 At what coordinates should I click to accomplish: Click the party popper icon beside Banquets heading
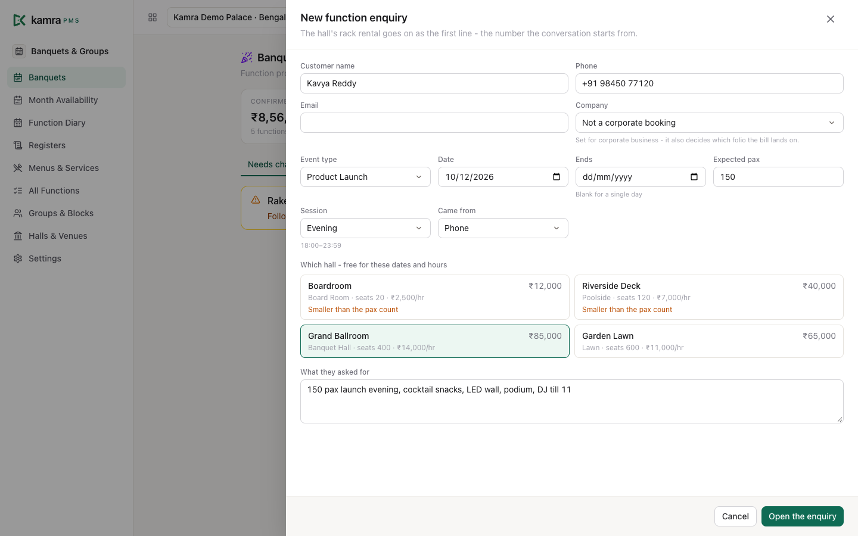pyautogui.click(x=247, y=58)
